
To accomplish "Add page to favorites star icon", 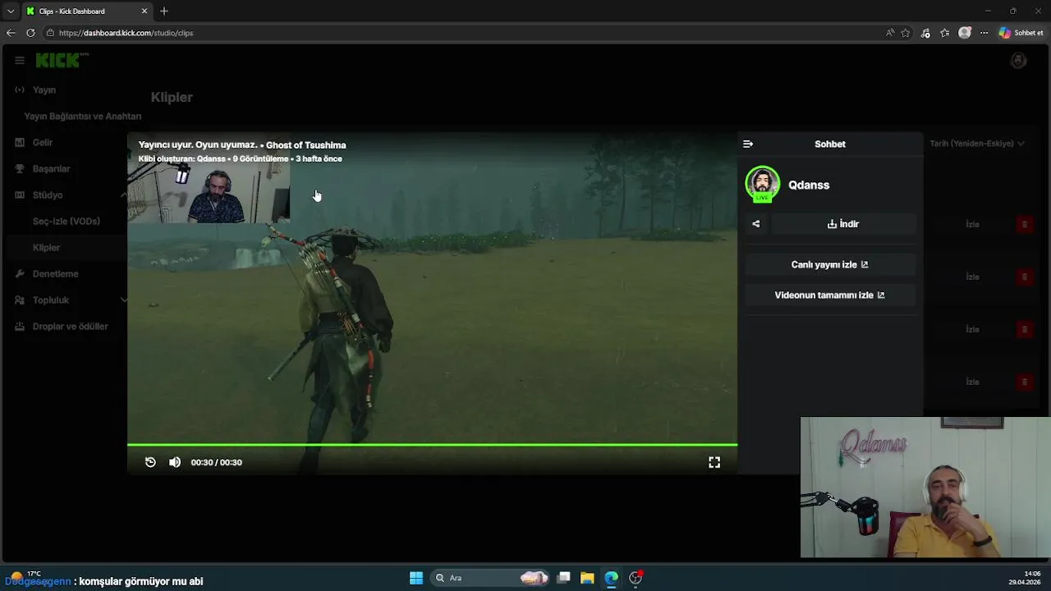I will click(906, 33).
